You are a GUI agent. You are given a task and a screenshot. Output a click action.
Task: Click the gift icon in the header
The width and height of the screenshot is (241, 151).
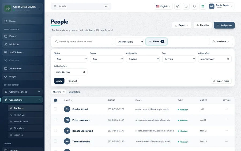point(203,6)
